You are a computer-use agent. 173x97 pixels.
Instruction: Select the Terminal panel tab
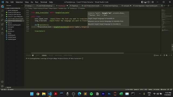[44, 55]
